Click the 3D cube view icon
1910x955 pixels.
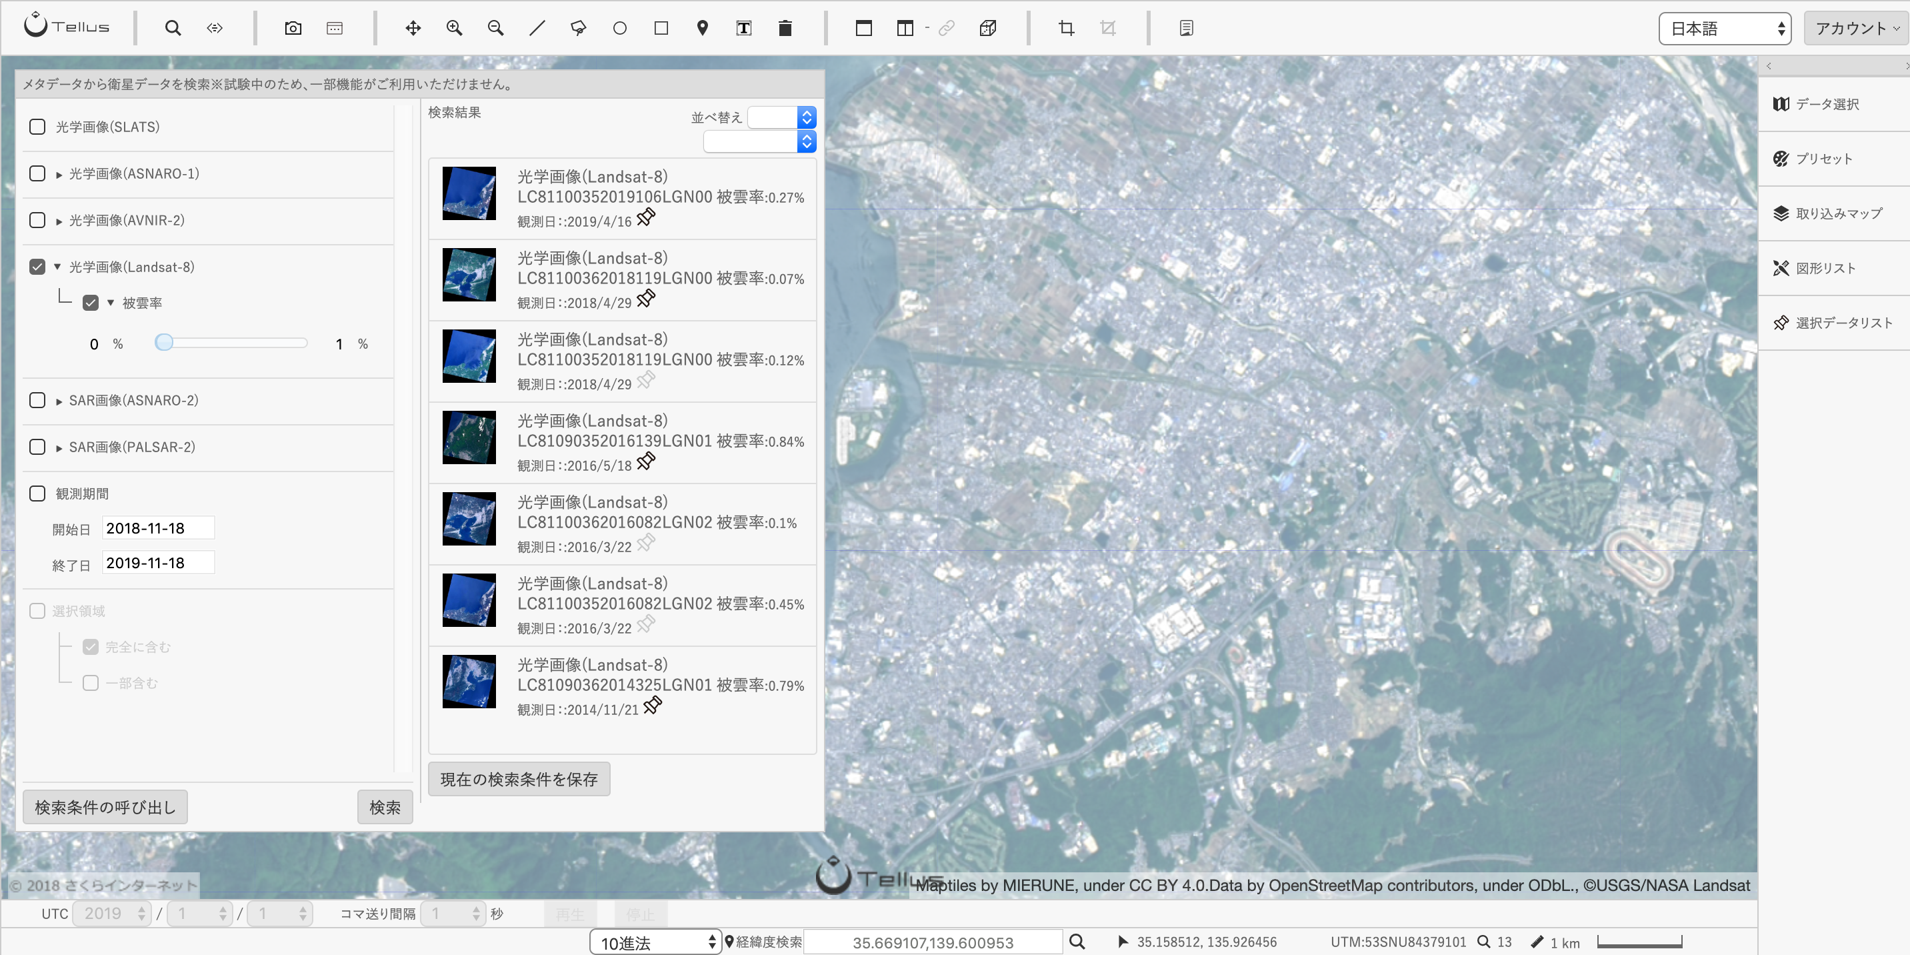pos(987,28)
